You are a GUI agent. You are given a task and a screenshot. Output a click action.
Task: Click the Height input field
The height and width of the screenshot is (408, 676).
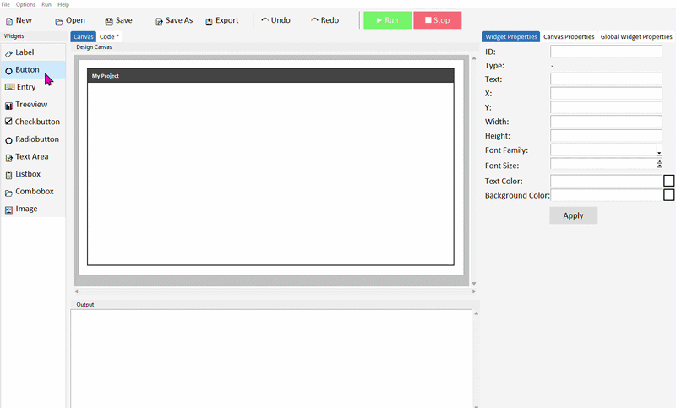606,136
